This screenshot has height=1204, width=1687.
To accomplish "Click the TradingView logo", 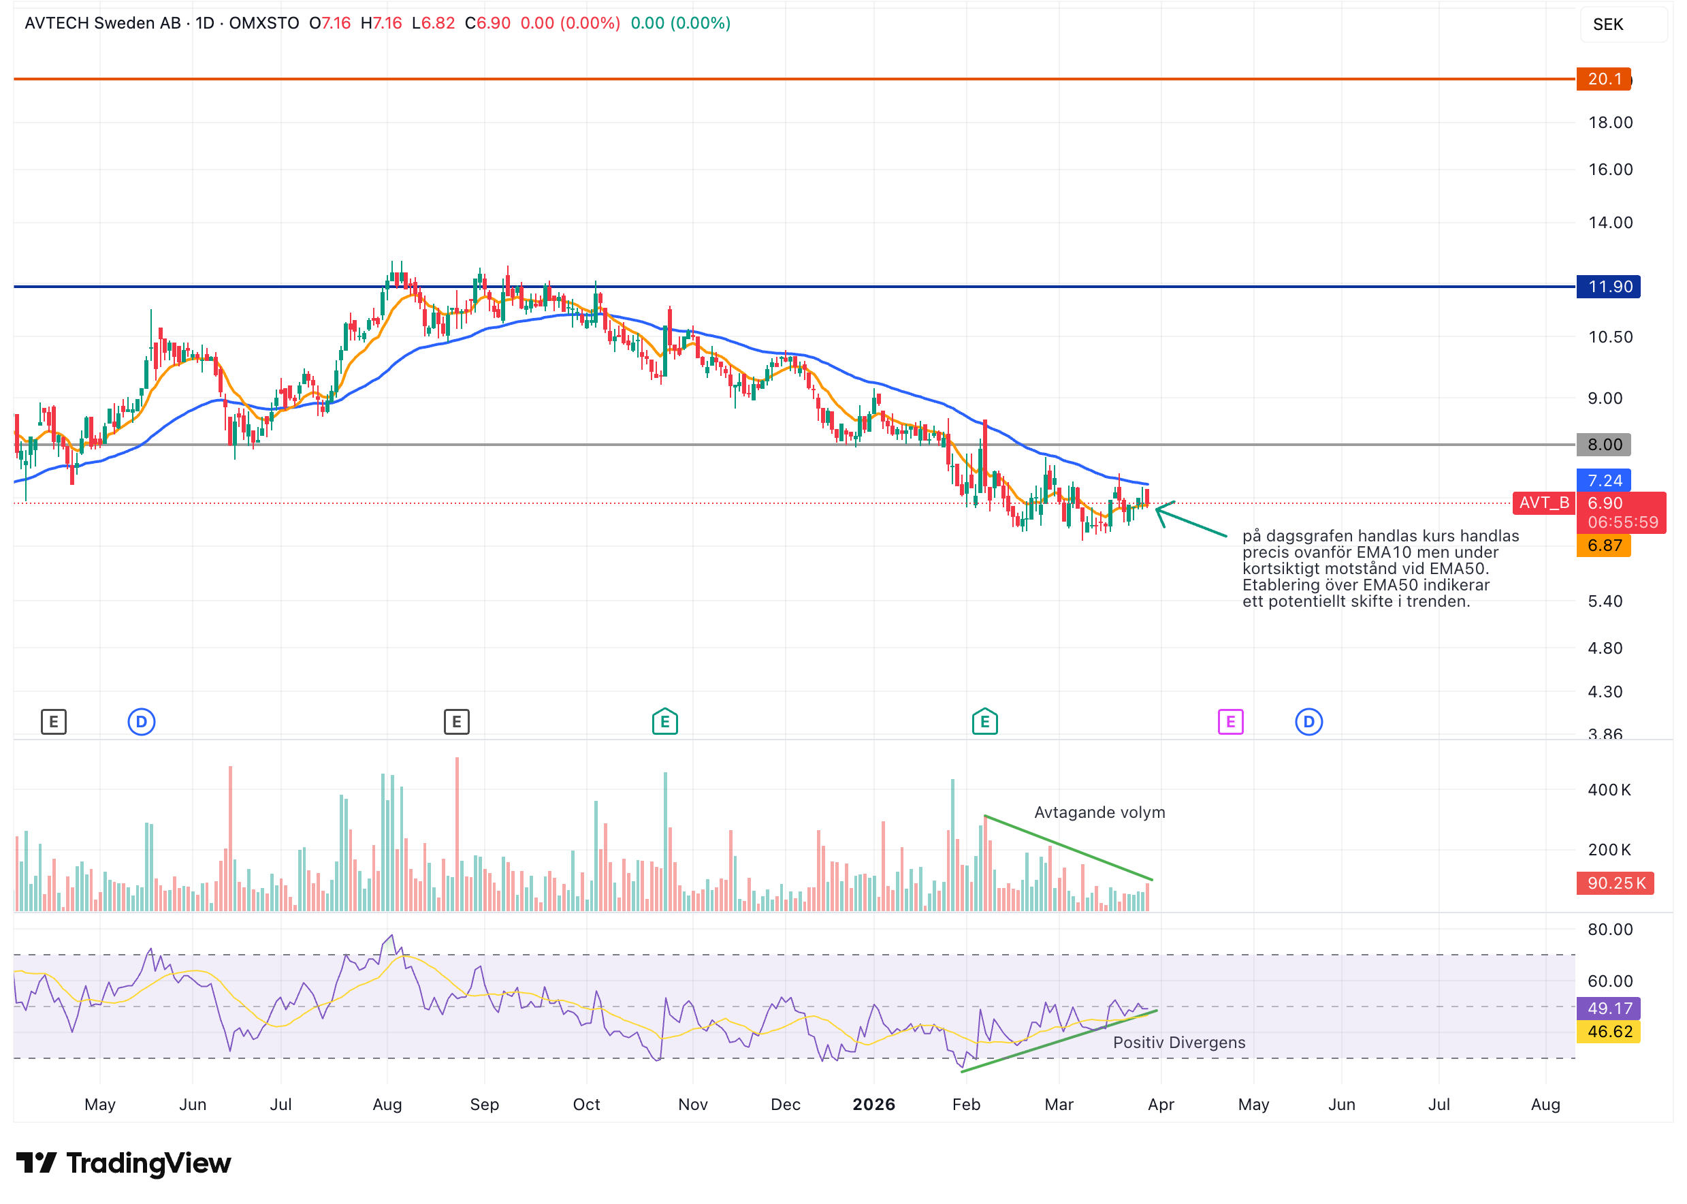I will point(124,1162).
